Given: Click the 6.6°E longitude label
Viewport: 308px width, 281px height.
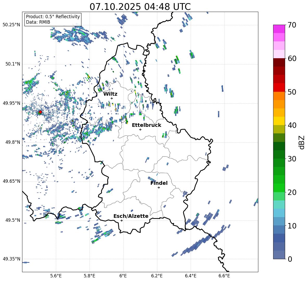Looking at the screenshot, I should (x=224, y=276).
